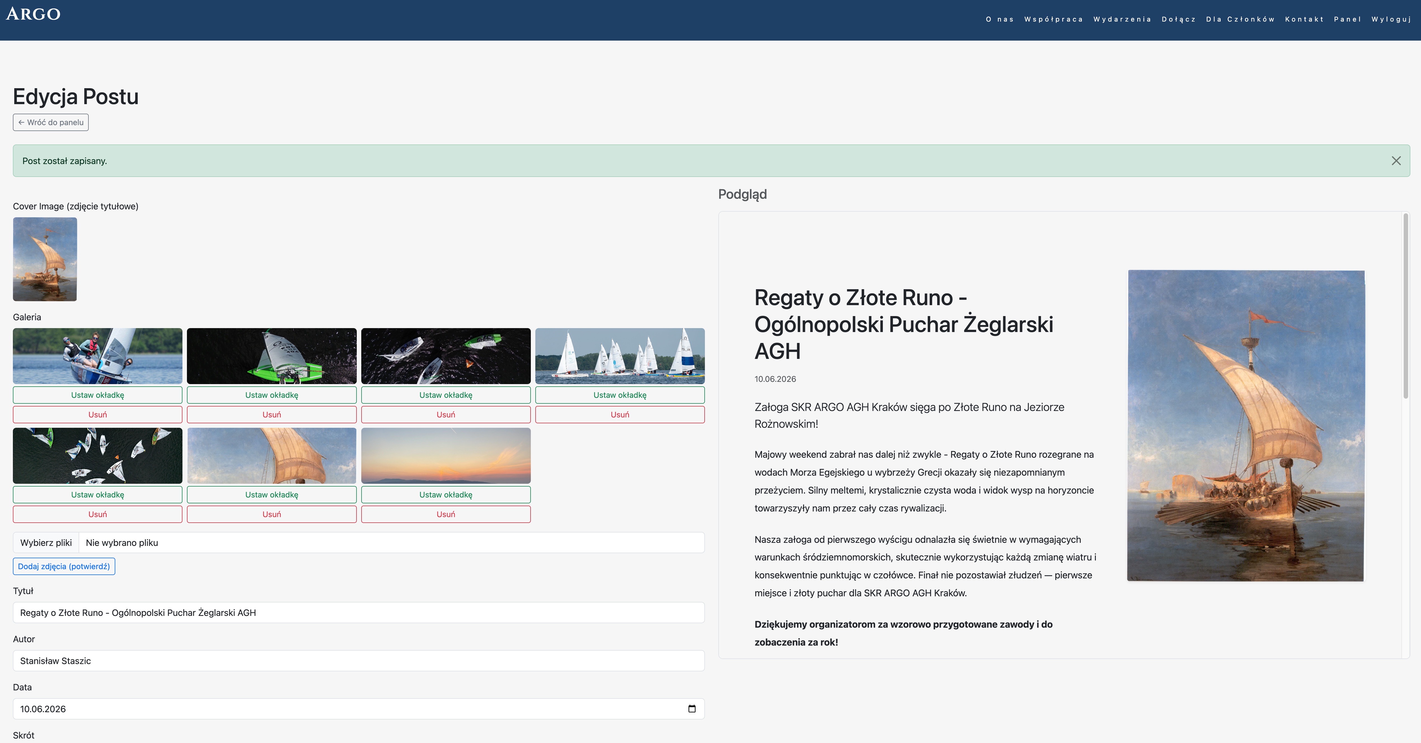Click Usuń under the ship painting thumbnail

coord(272,514)
